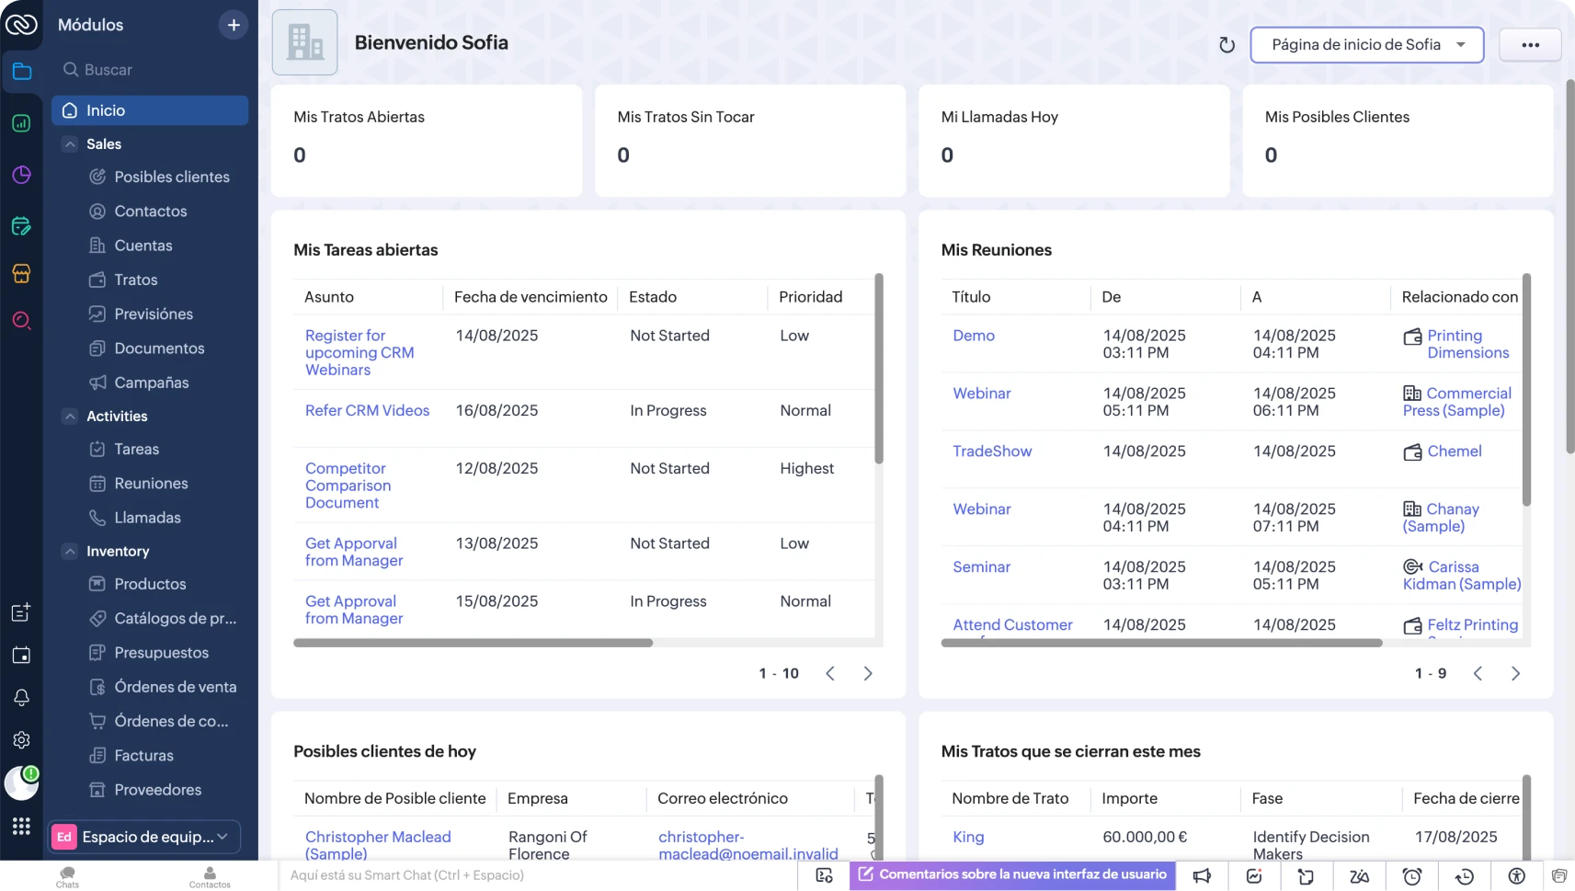Open the pie-chart analytics icon in left rail
Screen dimensions: 1575x891
[21, 175]
